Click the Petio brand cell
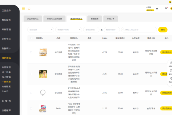Screen dimensions: 172x115 click(x=58, y=108)
